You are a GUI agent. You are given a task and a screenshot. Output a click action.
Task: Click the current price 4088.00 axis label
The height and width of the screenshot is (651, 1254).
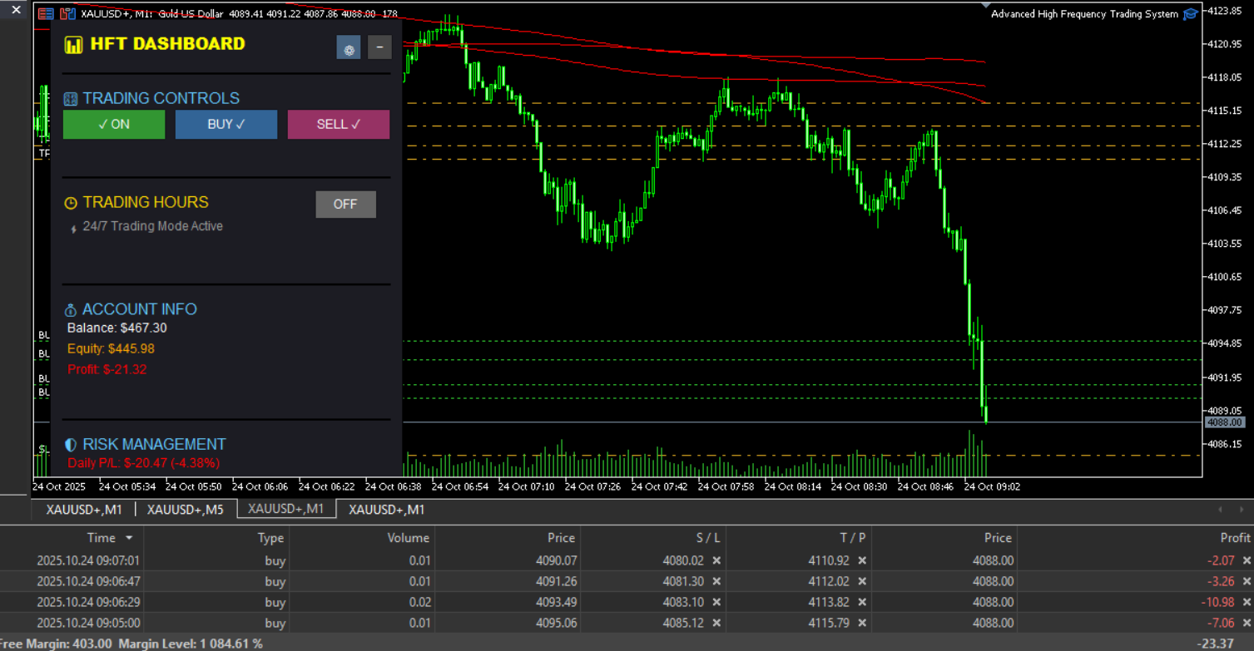coord(1226,422)
